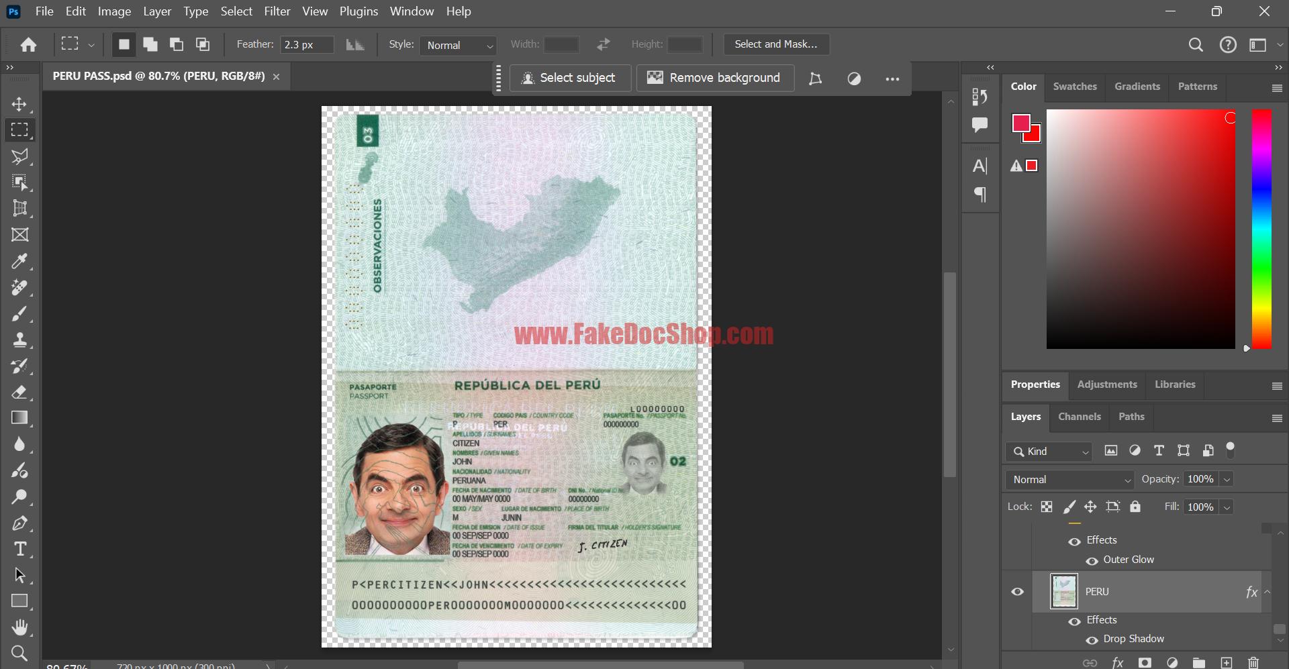Viewport: 1289px width, 669px height.
Task: Select the Frame tool
Action: pos(19,235)
